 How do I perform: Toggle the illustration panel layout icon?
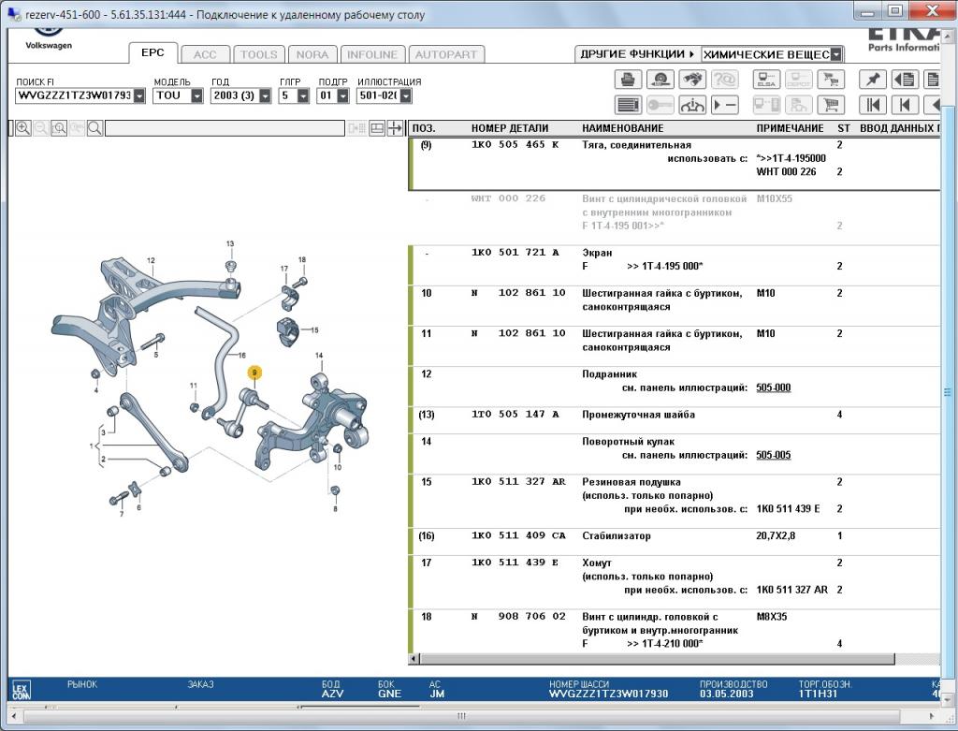[378, 128]
